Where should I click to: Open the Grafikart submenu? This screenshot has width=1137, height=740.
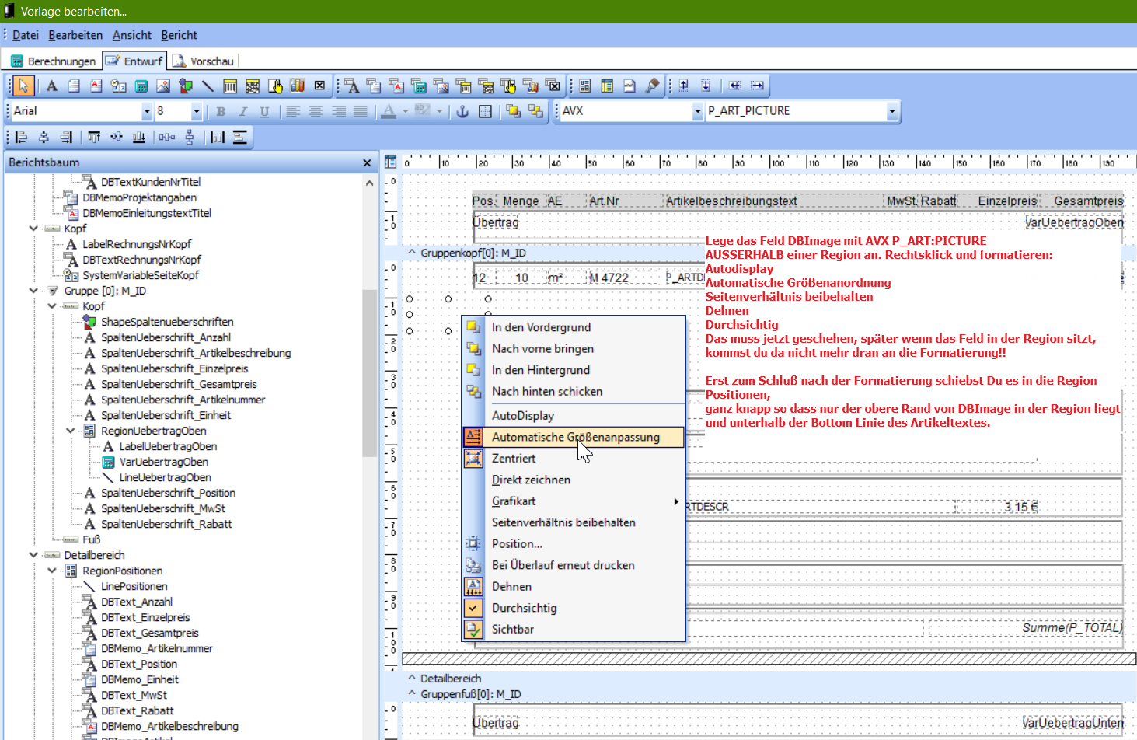(574, 501)
